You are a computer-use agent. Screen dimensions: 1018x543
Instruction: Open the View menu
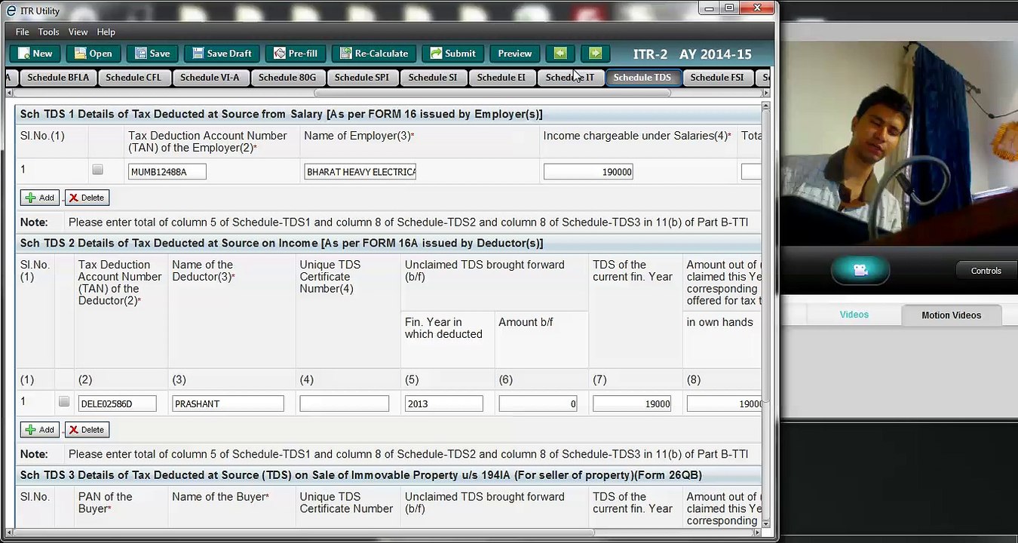[78, 32]
